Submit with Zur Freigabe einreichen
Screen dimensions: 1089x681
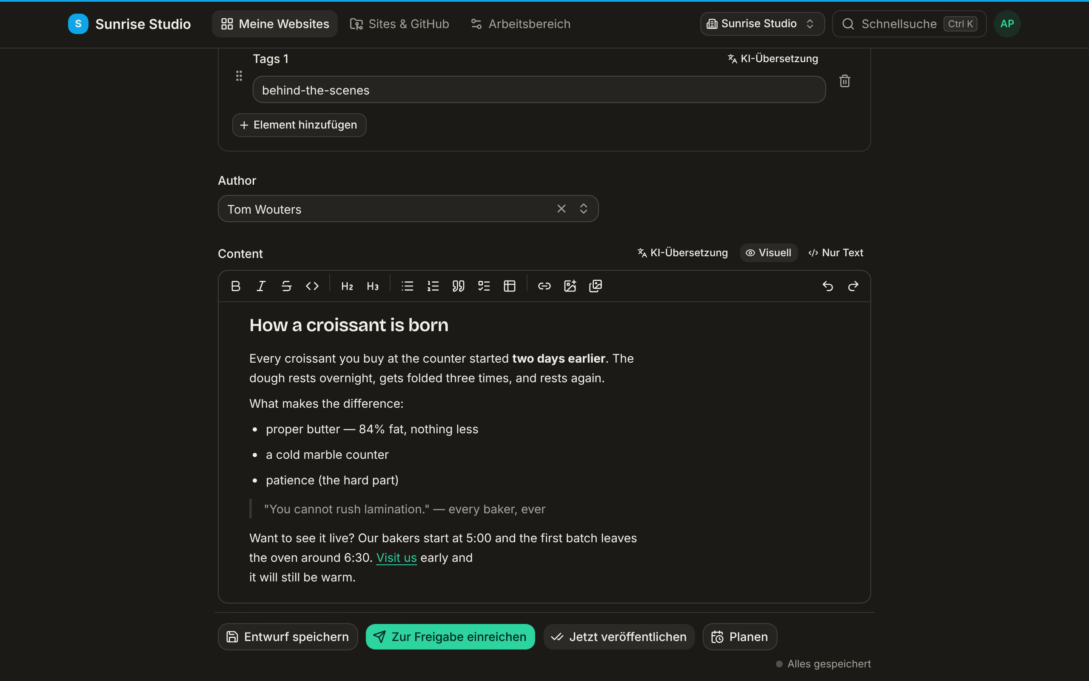(x=450, y=636)
